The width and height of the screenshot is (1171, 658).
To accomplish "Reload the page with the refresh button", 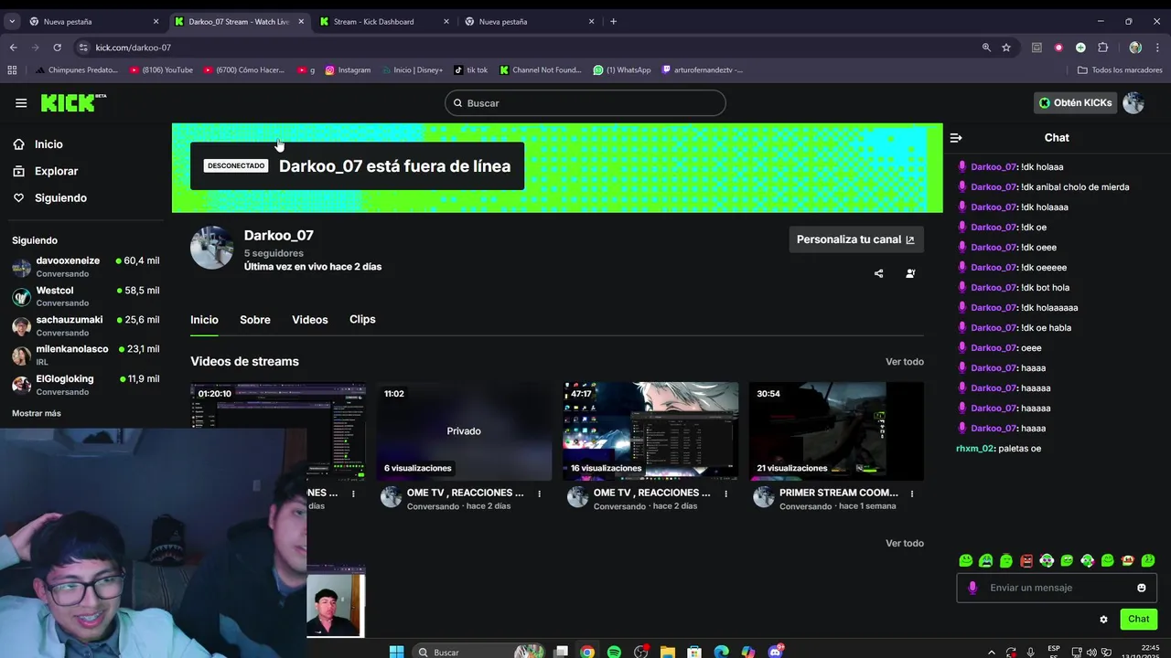I will pos(57,48).
